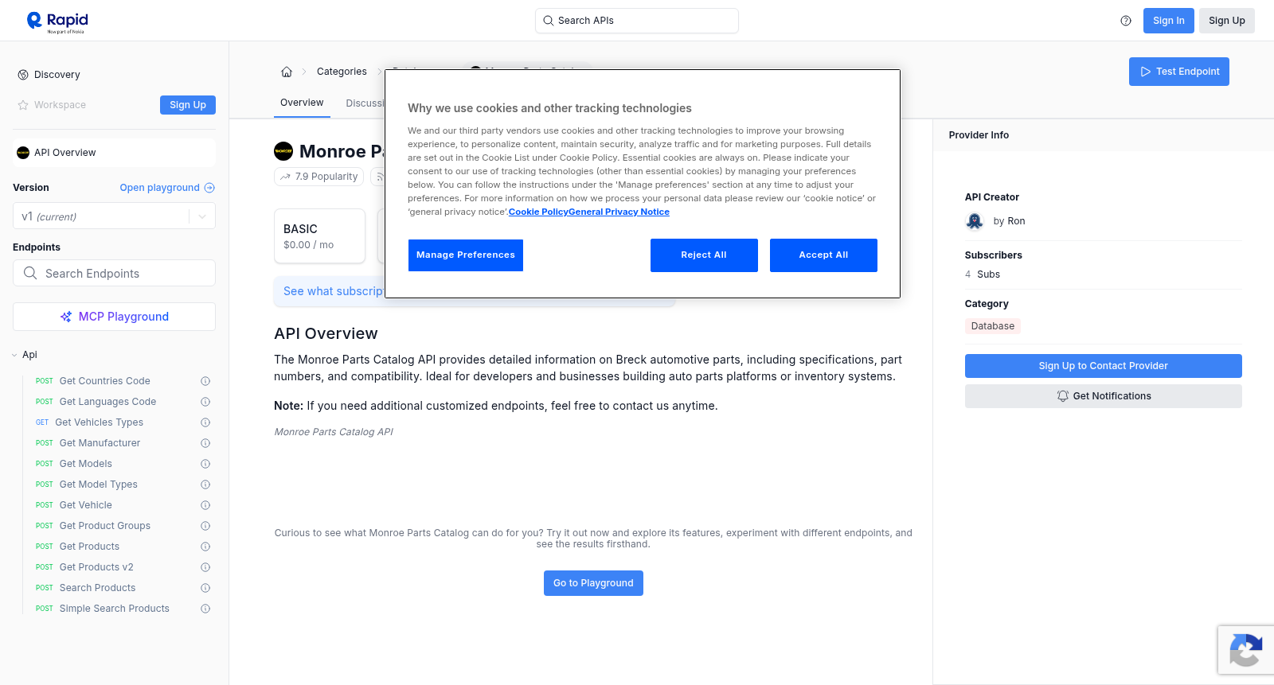
Task: Open Categories breadcrumb
Action: [342, 72]
